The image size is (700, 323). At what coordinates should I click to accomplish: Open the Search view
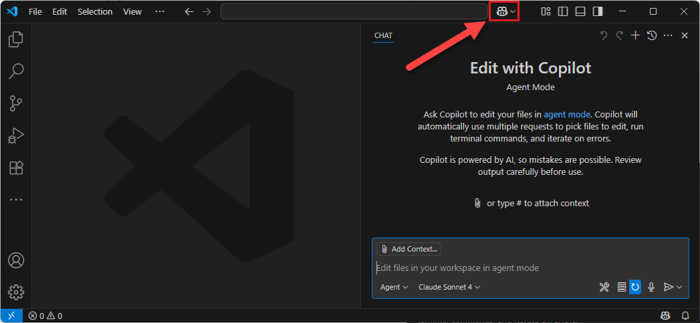click(15, 71)
